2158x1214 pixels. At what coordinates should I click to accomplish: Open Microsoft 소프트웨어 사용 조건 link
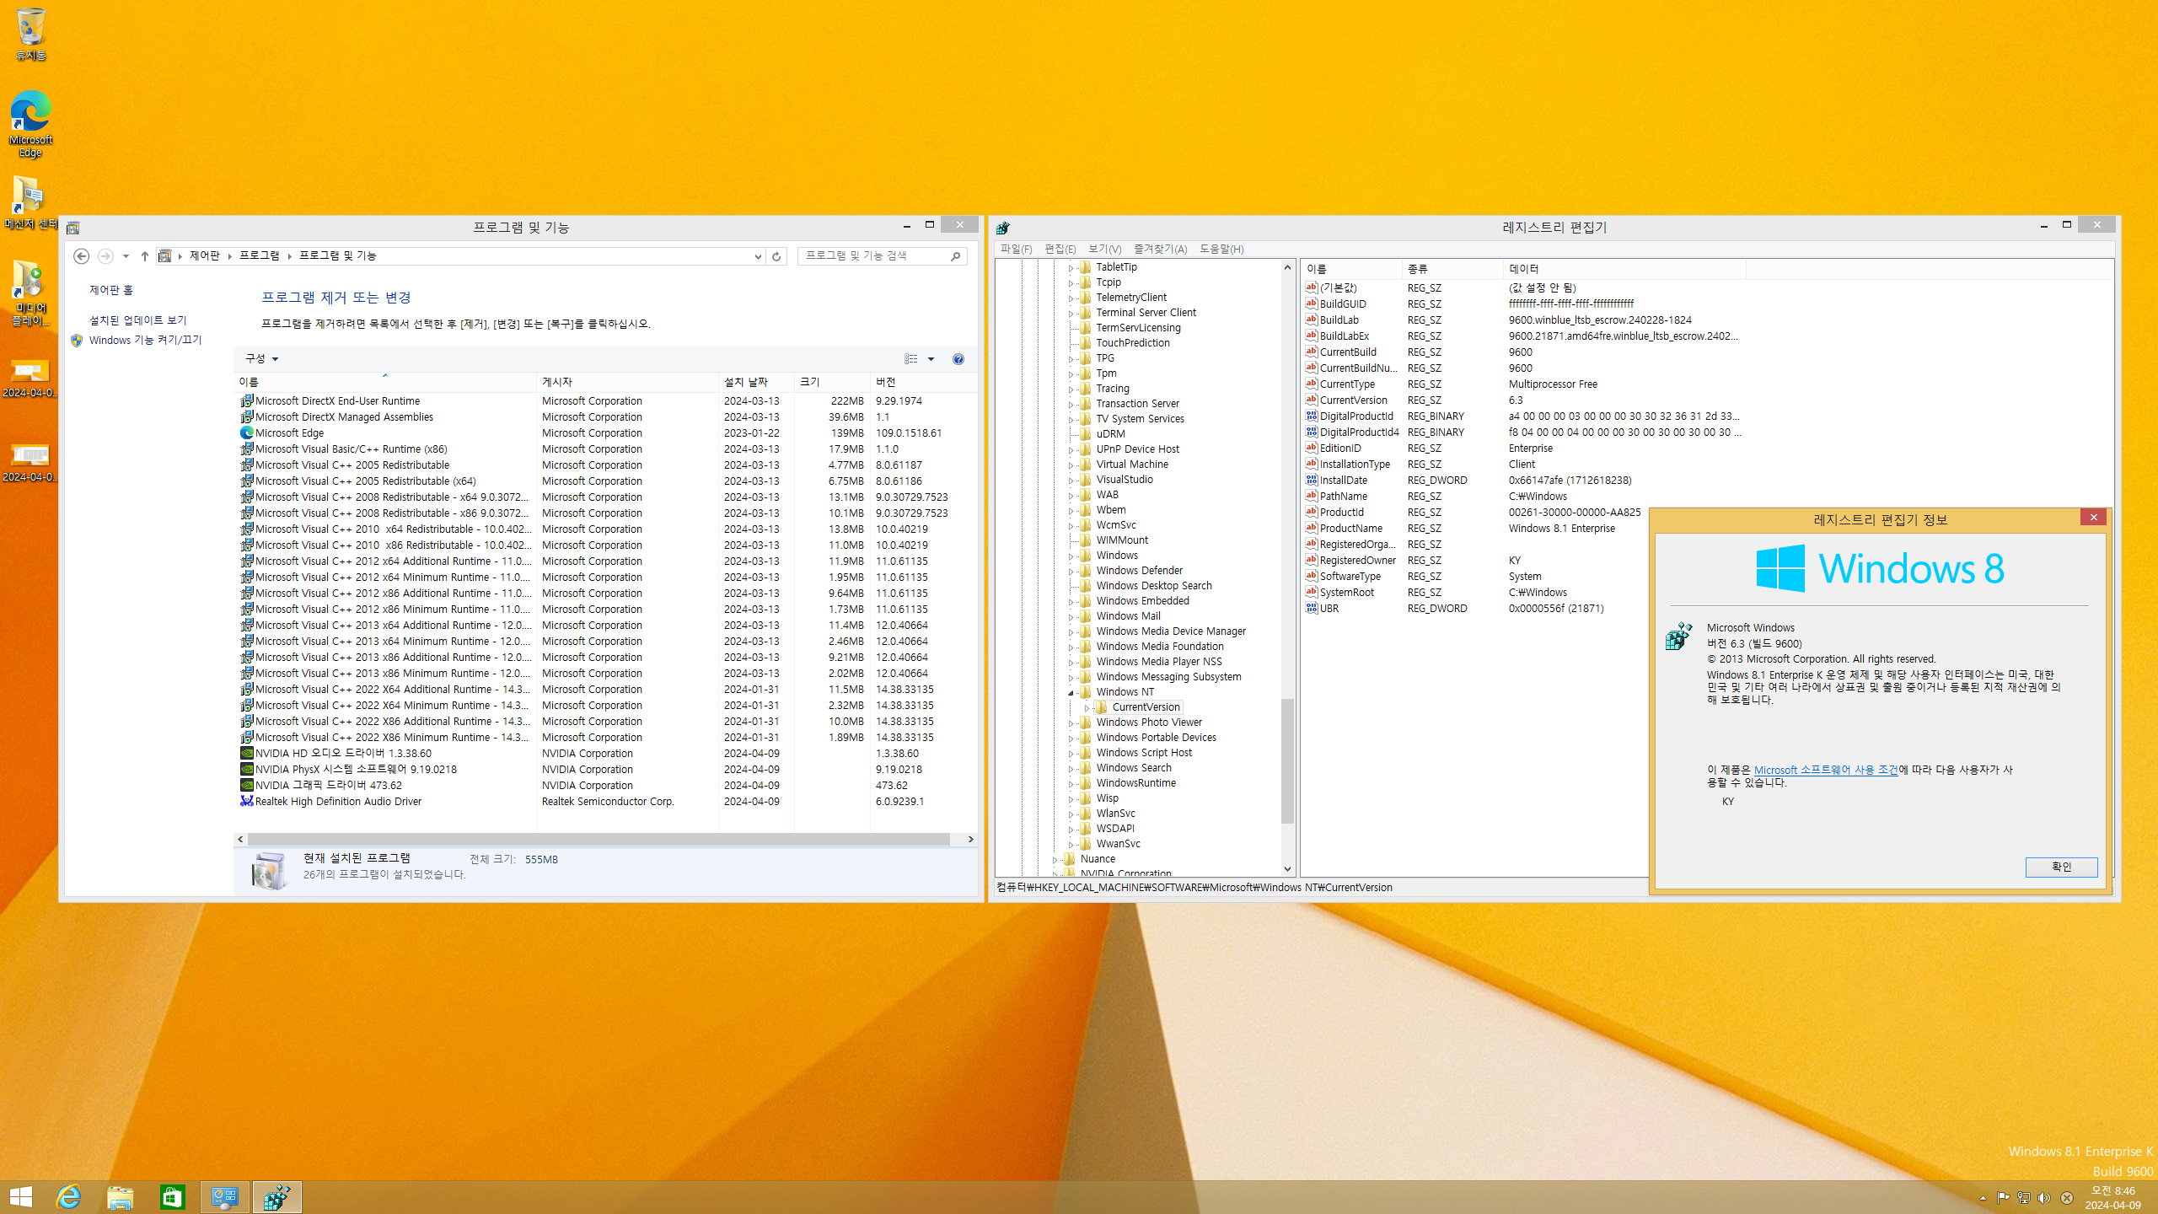(x=1825, y=770)
